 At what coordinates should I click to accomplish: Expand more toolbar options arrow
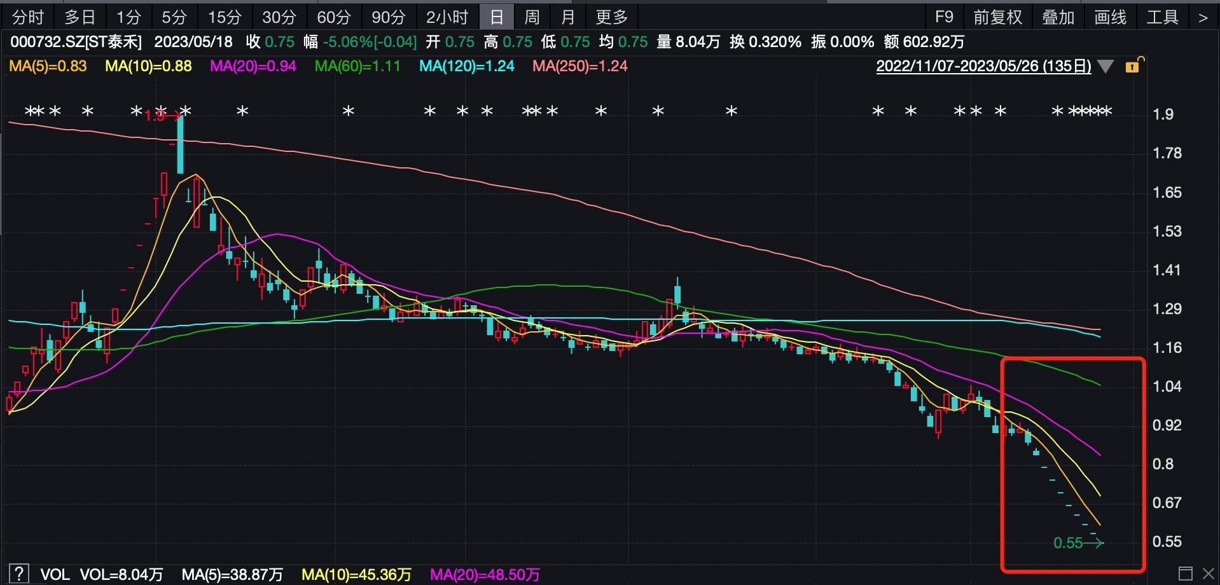1202,18
